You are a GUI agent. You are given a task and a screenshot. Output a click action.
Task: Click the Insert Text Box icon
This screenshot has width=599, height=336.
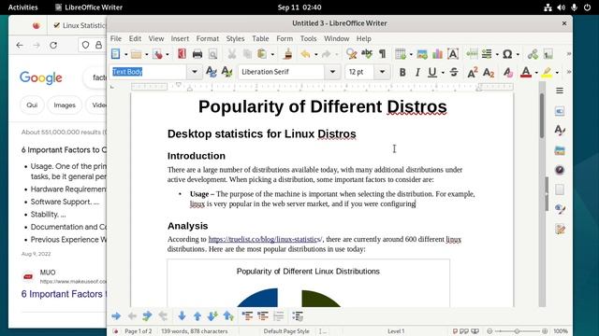pyautogui.click(x=453, y=54)
